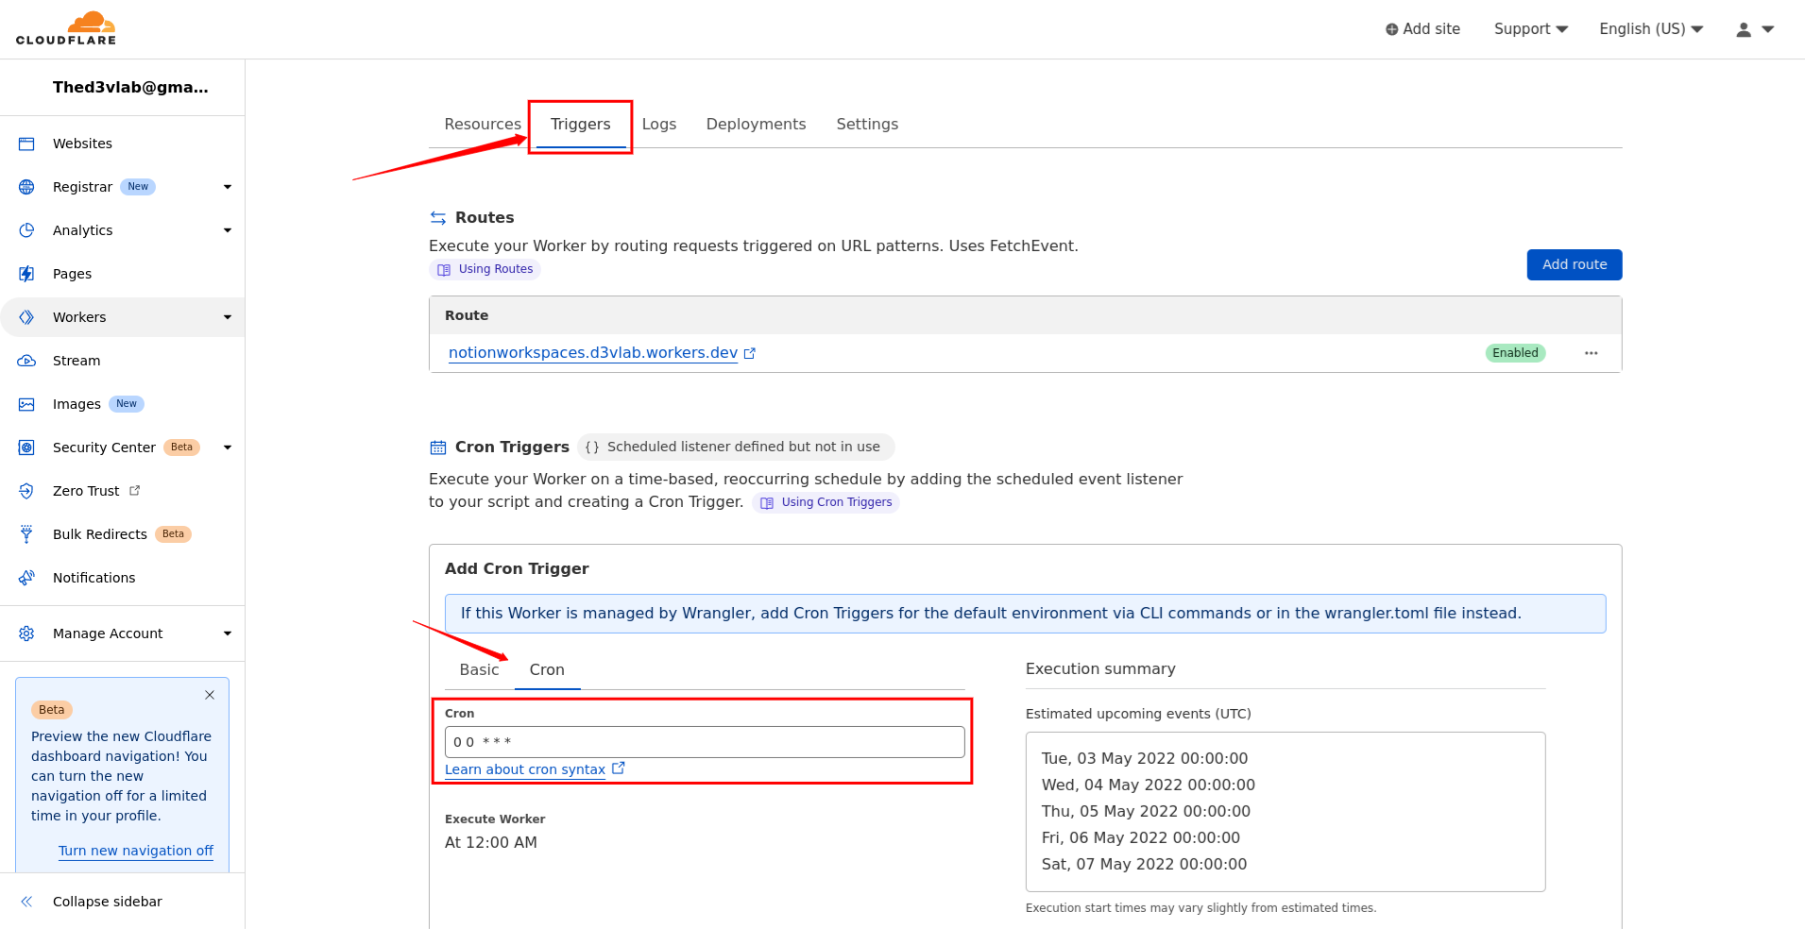The height and width of the screenshot is (929, 1805).
Task: Expand the Registrar submenu arrow
Action: (x=228, y=187)
